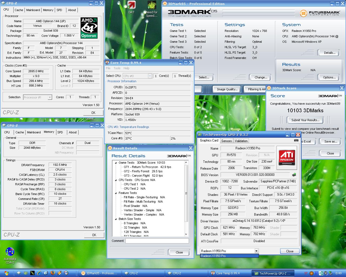Click the taskbar clock showing 0:49
The width and height of the screenshot is (346, 277).
[338, 273]
